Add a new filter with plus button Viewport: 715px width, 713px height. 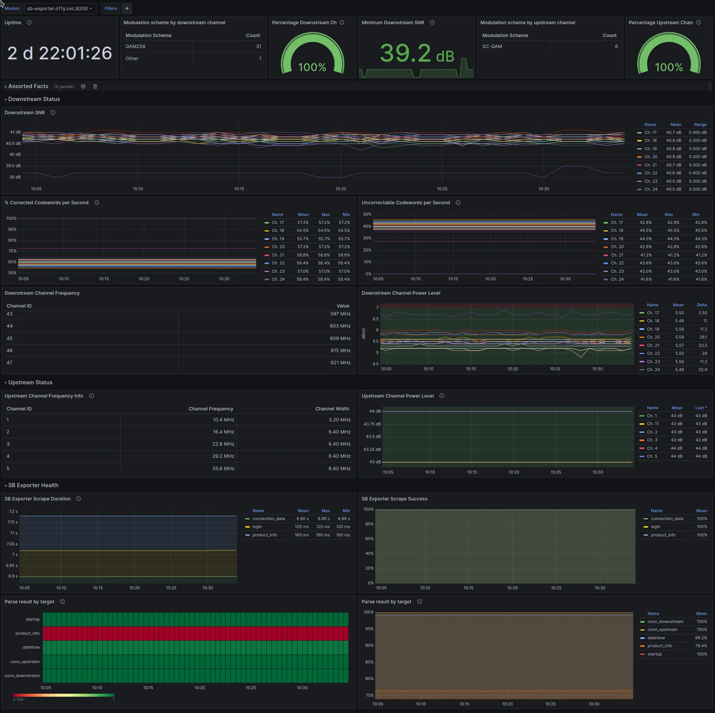[127, 8]
